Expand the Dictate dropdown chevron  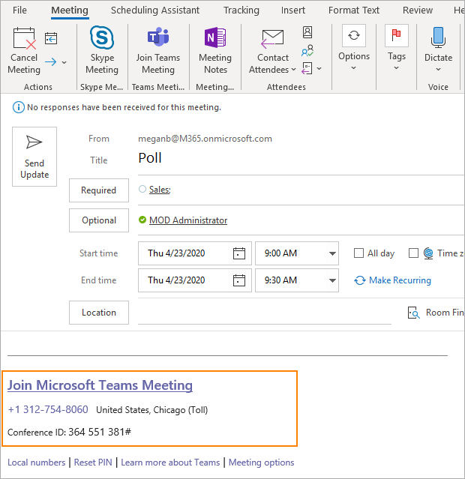(x=438, y=70)
